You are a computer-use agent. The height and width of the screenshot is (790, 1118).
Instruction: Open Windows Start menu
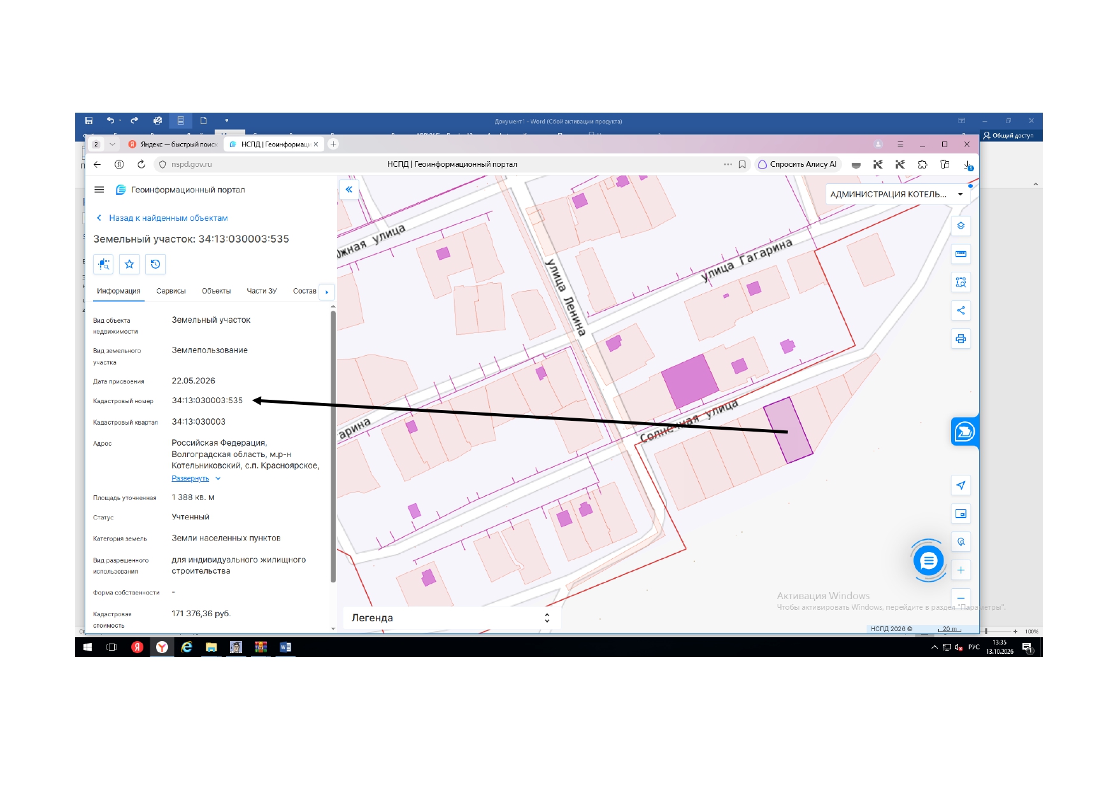coord(88,647)
